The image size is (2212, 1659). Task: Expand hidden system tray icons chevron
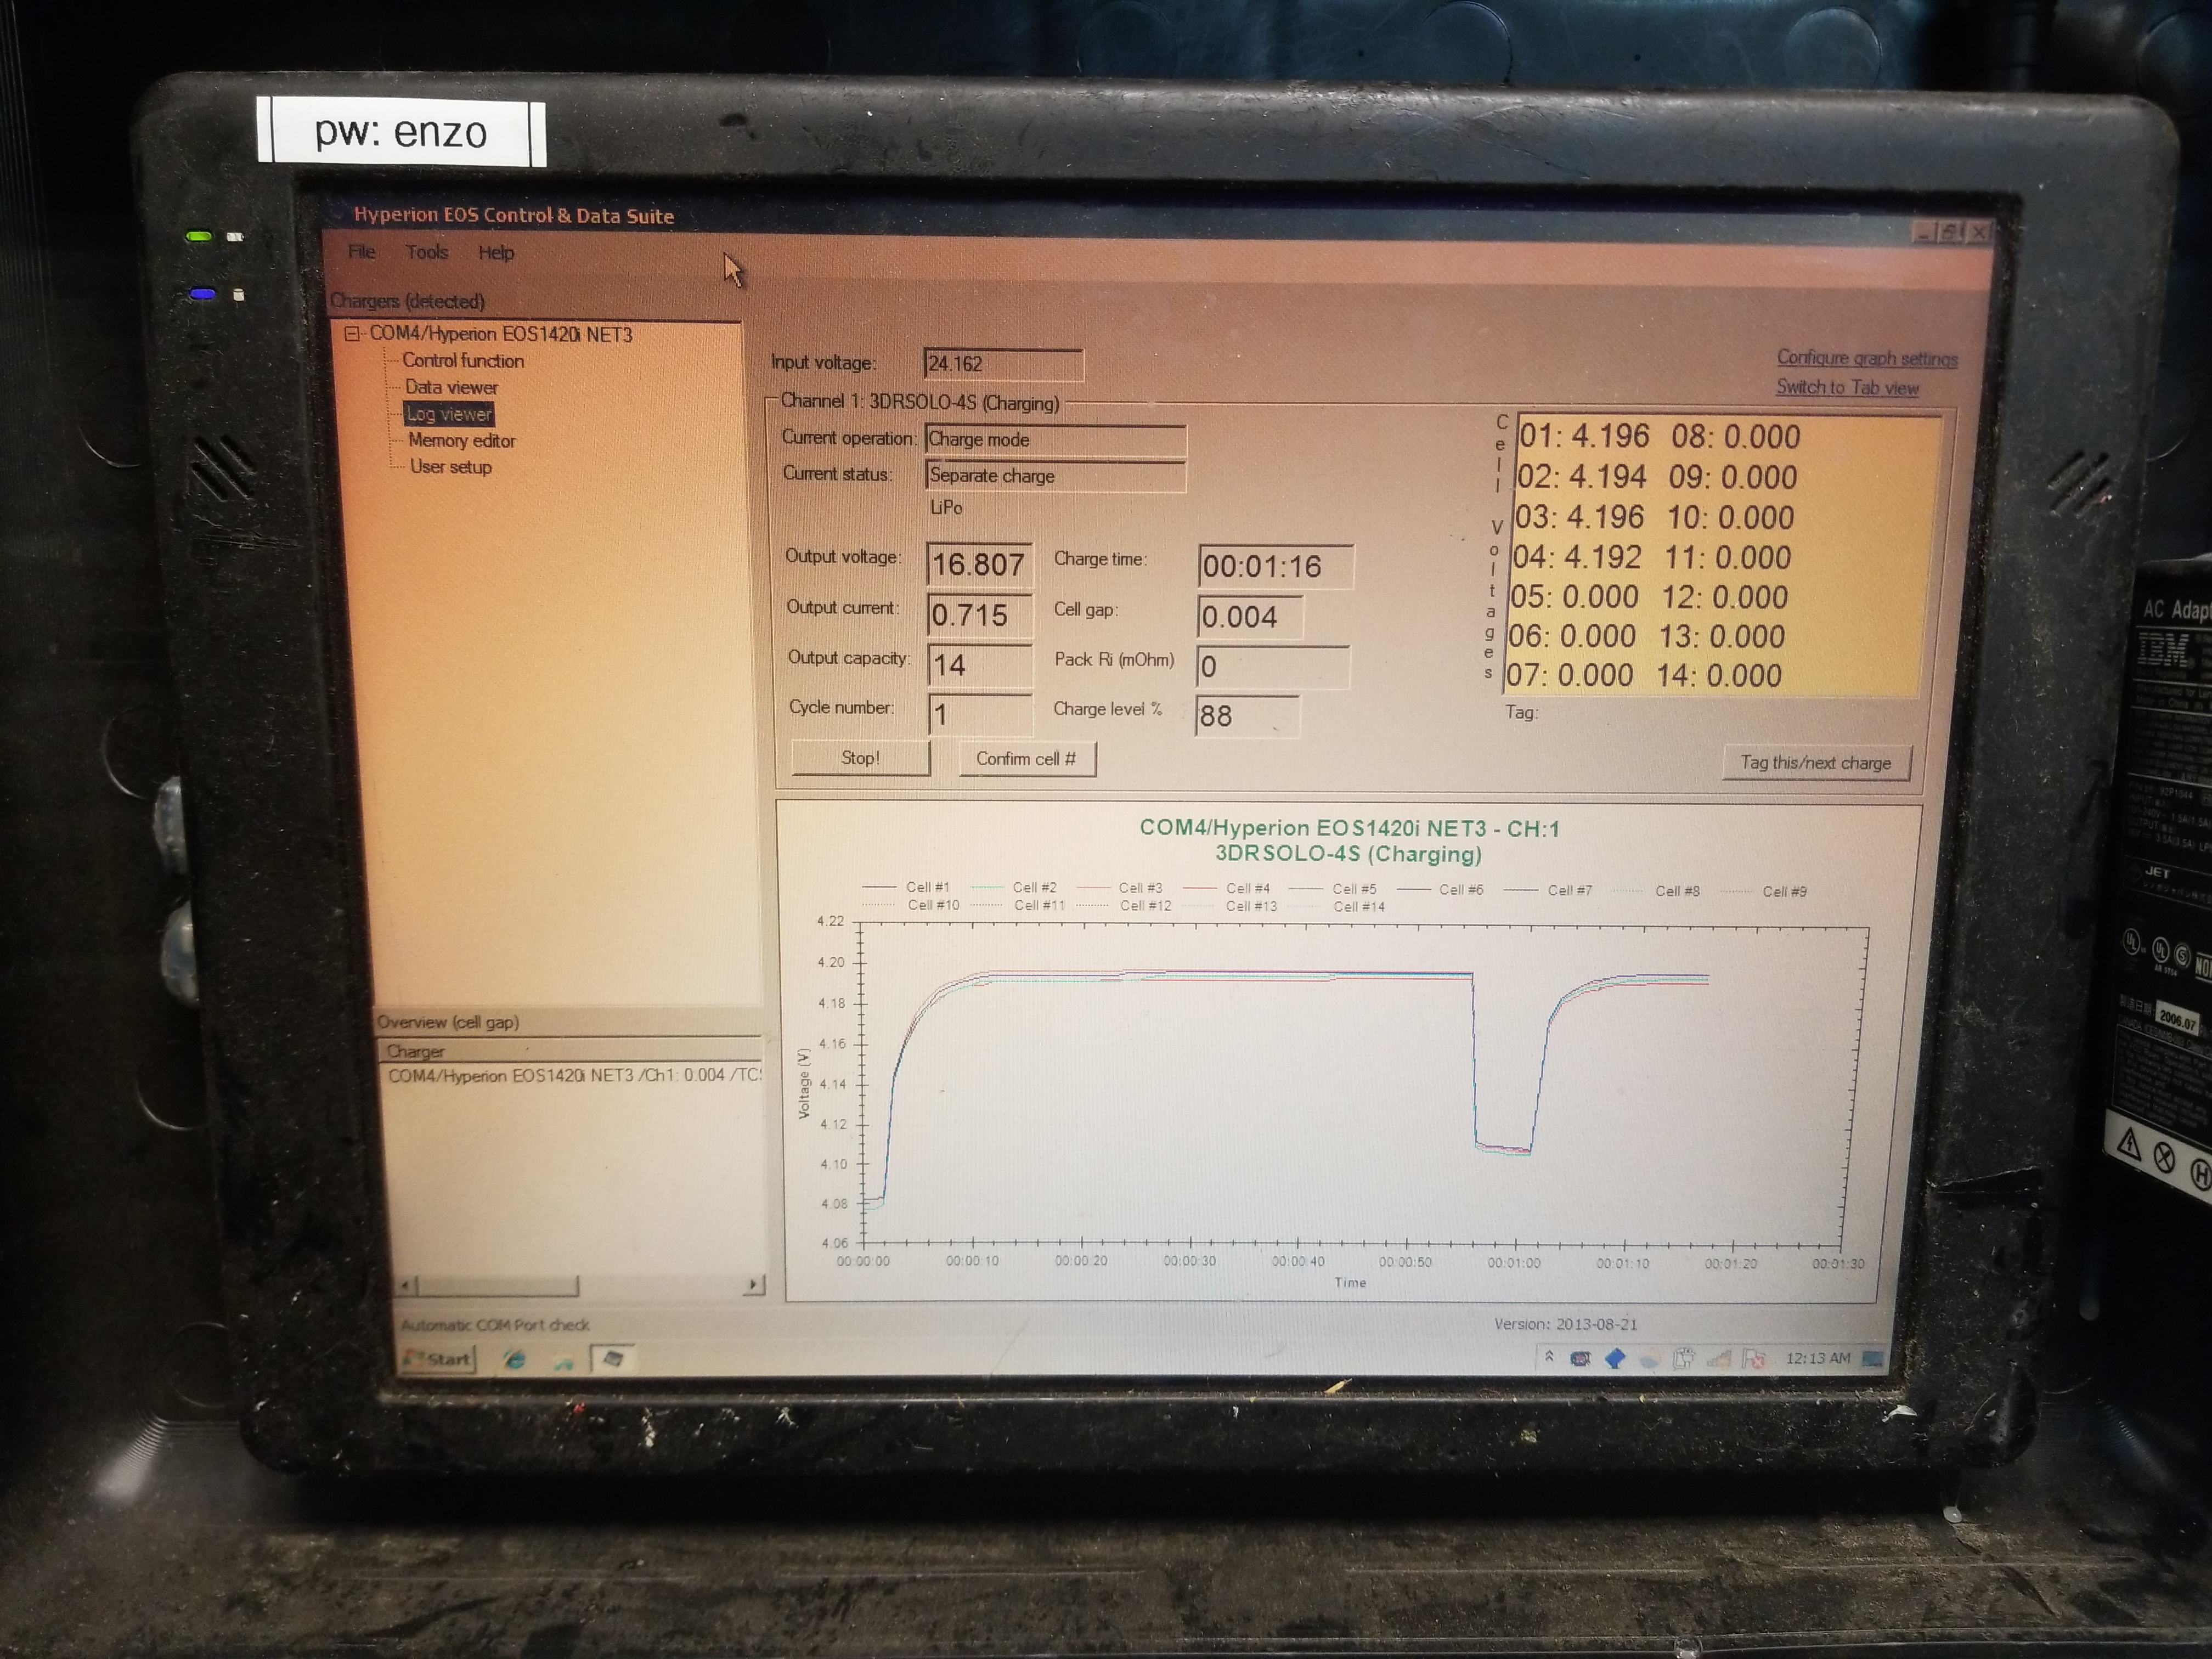point(1549,1357)
